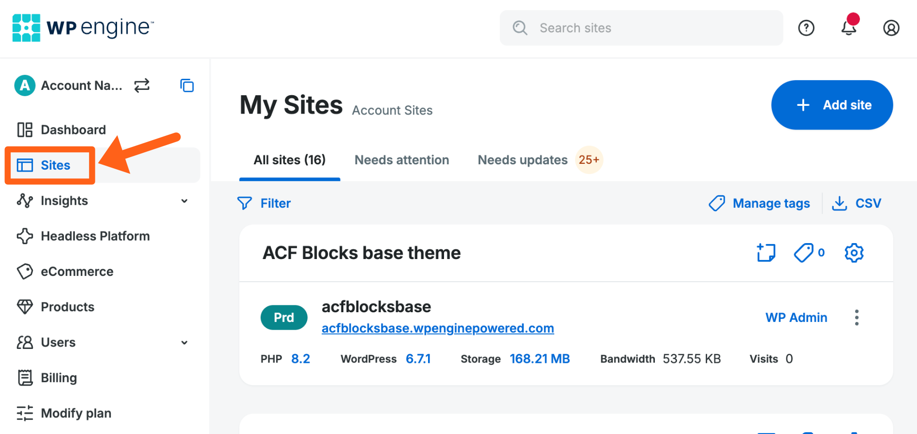Open the user profile icon

[891, 28]
